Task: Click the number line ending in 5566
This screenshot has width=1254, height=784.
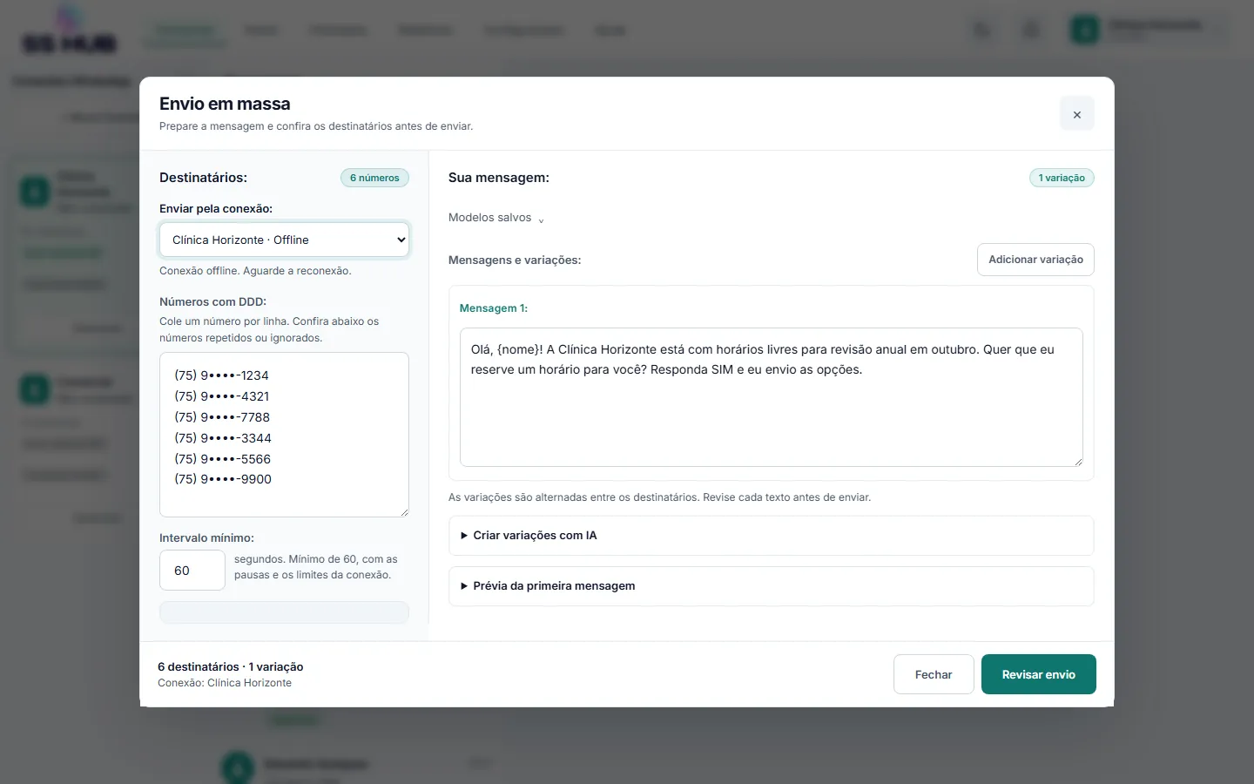Action: pos(222,459)
